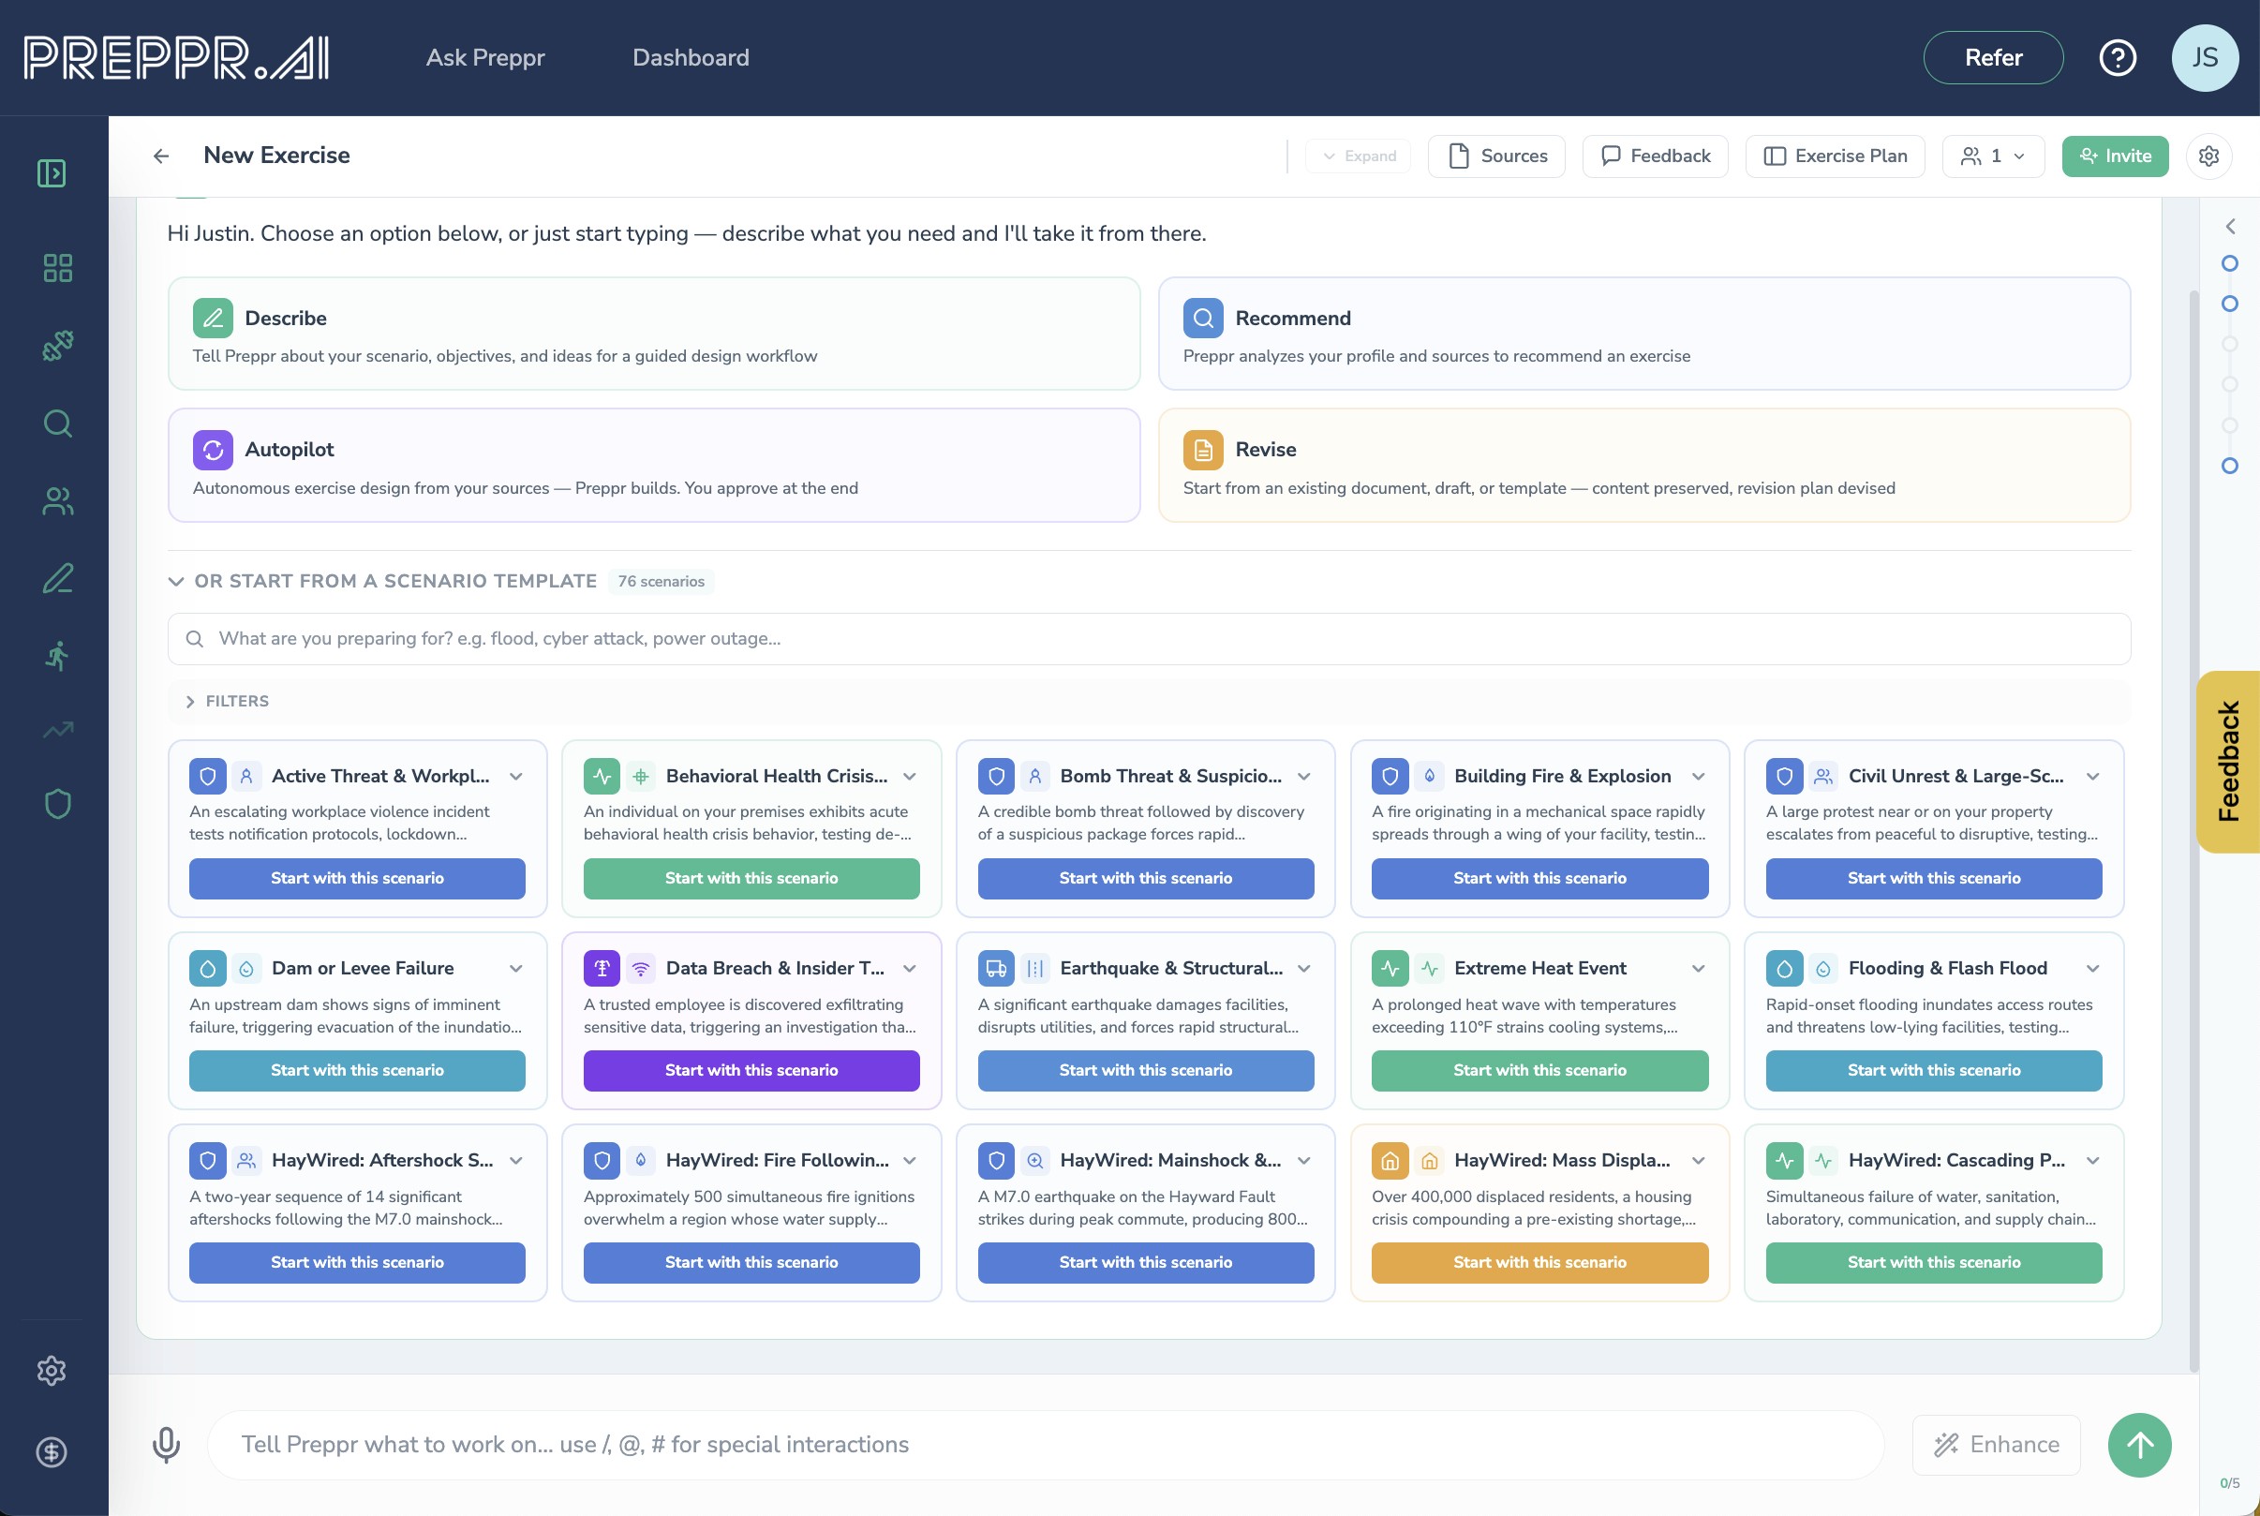
Task: Click the scenario search input field
Action: tap(1149, 639)
